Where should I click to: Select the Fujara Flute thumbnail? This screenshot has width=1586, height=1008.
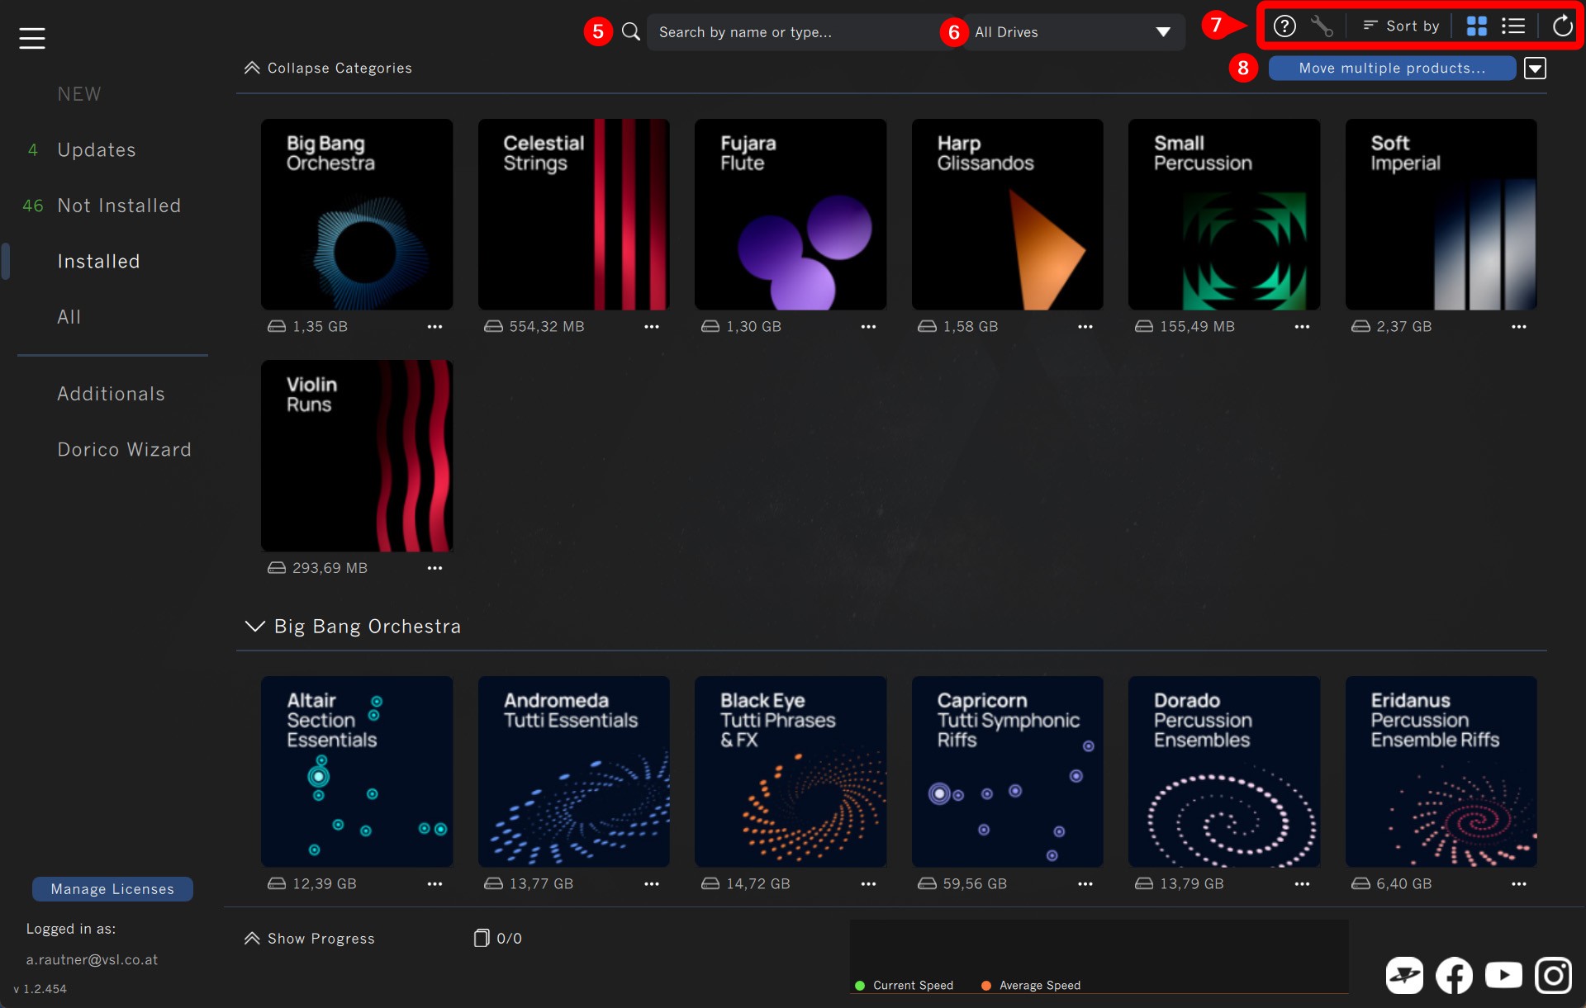[791, 215]
